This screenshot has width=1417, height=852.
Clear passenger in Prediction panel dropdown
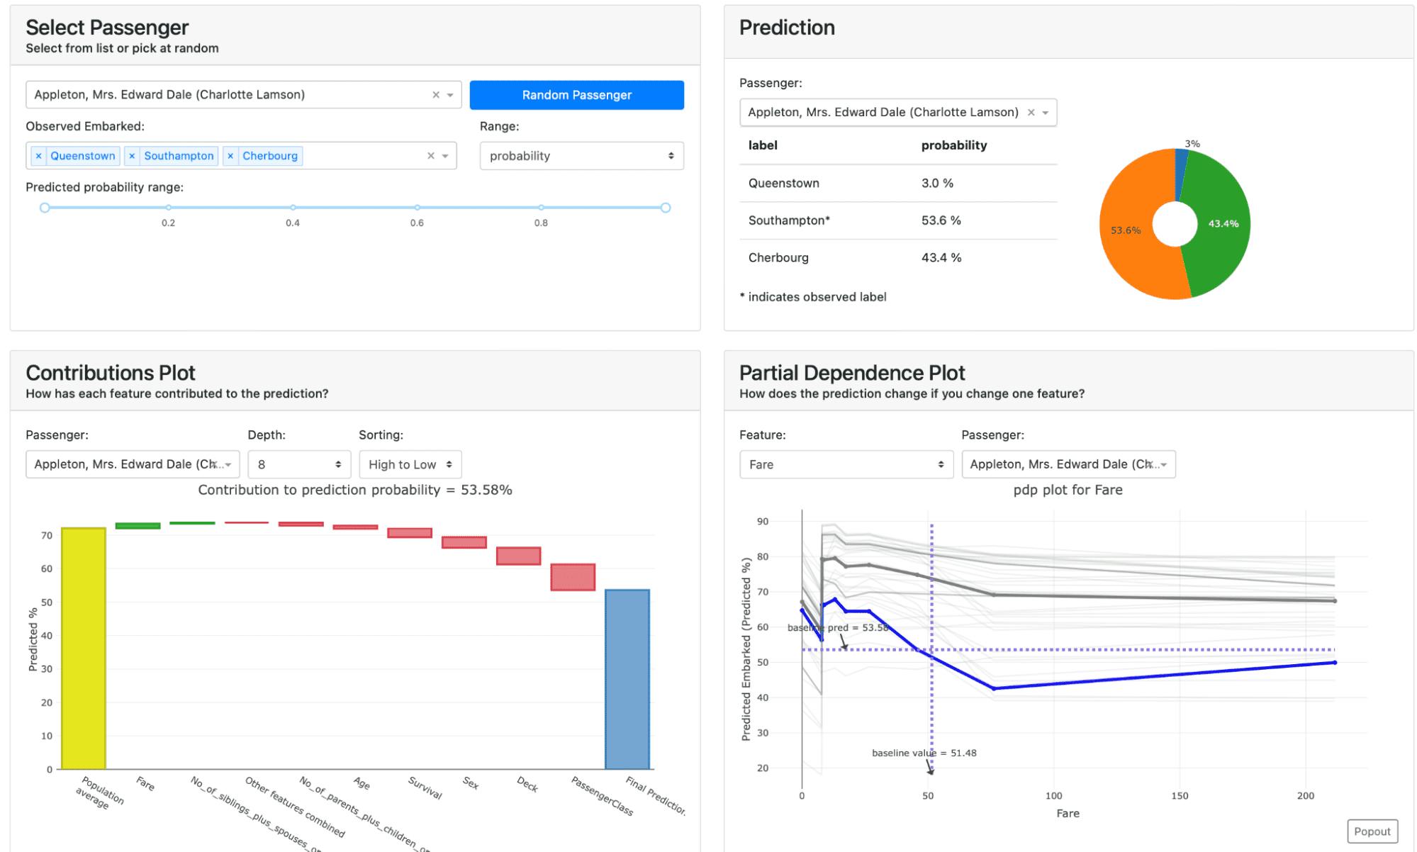click(1031, 113)
